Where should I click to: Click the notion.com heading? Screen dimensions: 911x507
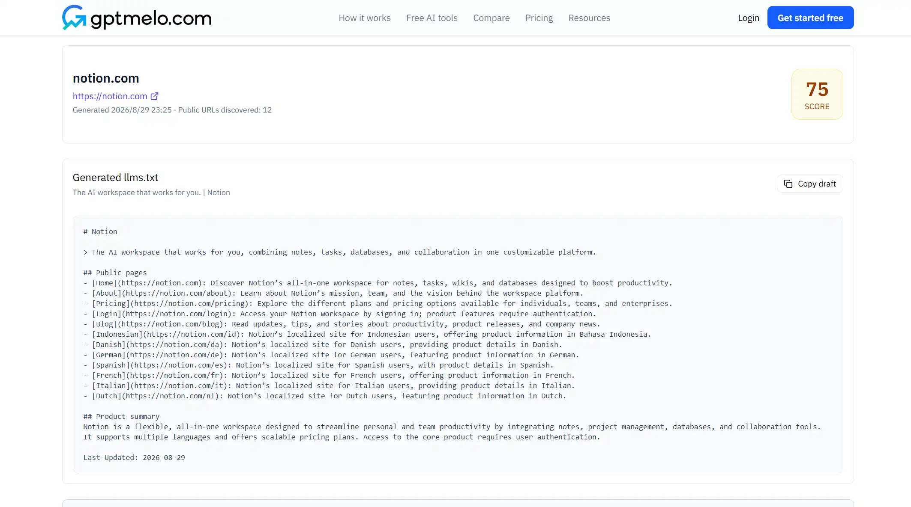(x=106, y=78)
